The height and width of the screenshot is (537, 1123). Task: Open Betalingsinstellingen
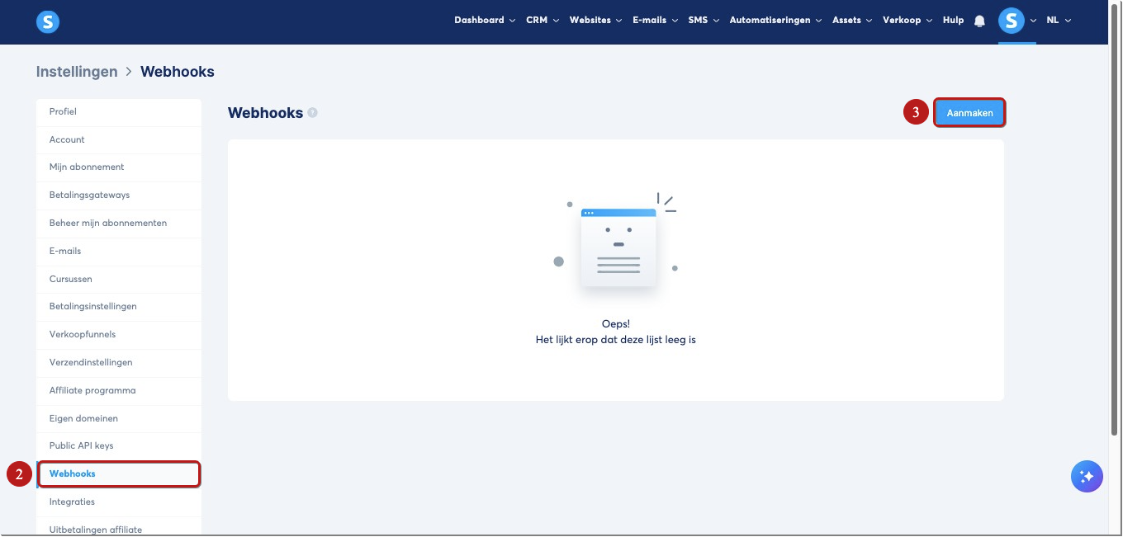pos(119,307)
